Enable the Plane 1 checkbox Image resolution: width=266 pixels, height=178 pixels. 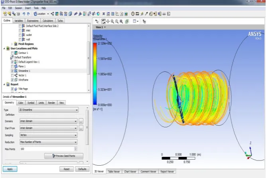tap(12, 66)
